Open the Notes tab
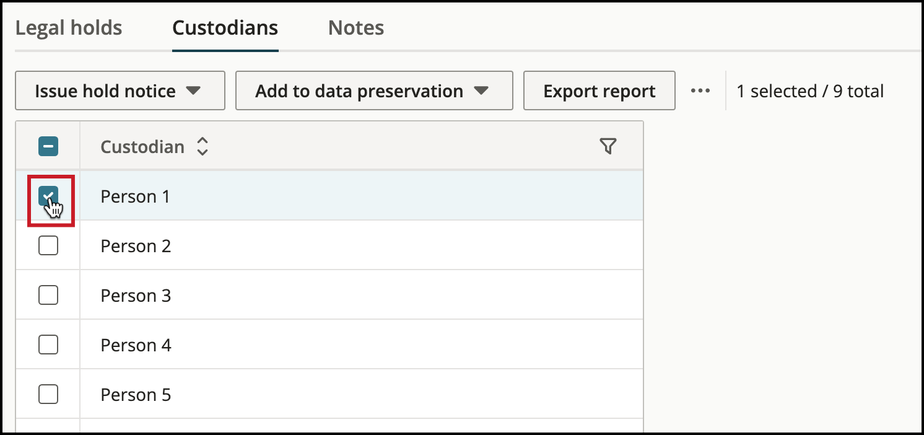This screenshot has height=435, width=924. tap(356, 28)
